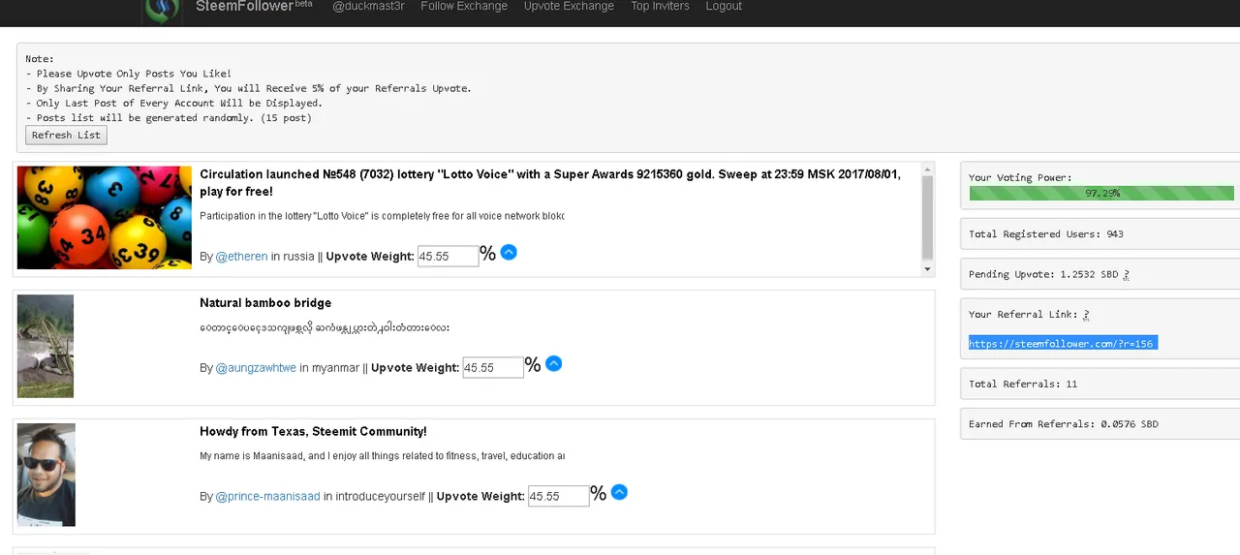The width and height of the screenshot is (1240, 555).
Task: Edit upvote weight for the prince-maanisaad post
Action: pyautogui.click(x=559, y=497)
